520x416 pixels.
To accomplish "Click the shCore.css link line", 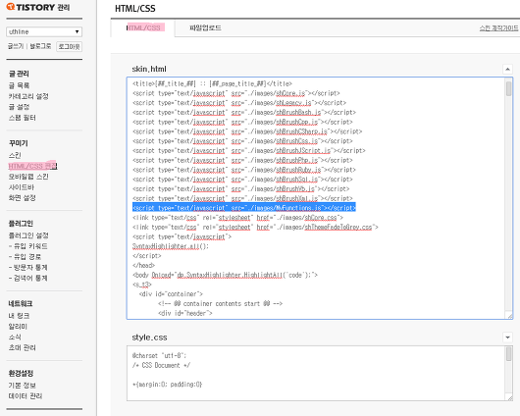I will [237, 218].
